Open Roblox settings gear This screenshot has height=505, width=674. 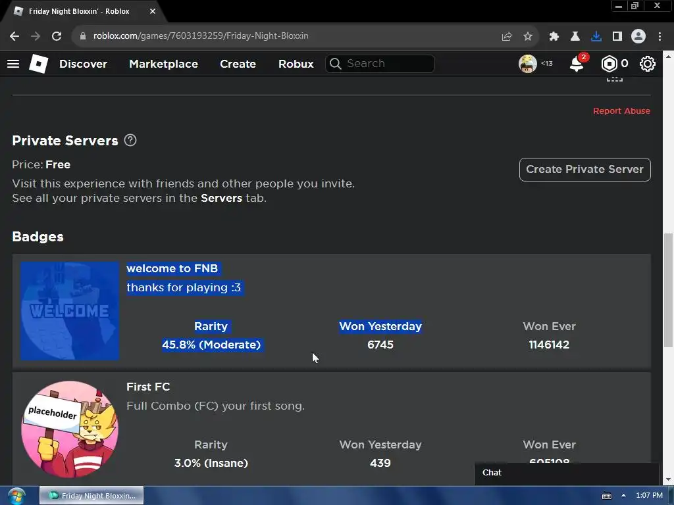tap(648, 64)
